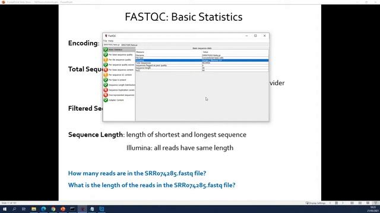380x213 pixels.
Task: Select the File type row in table
Action: [x=202, y=58]
